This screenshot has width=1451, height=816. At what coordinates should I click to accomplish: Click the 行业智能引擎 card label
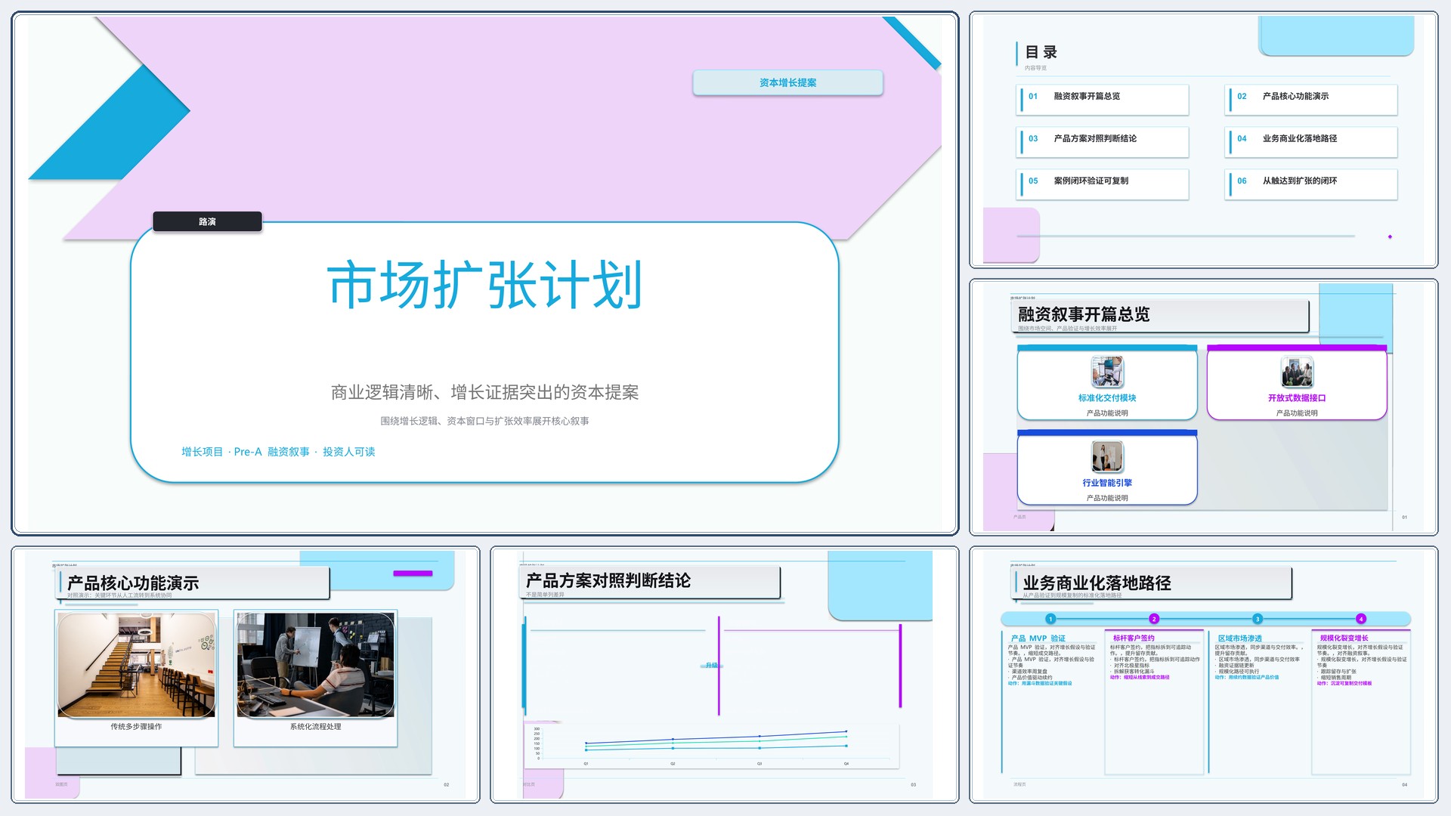[x=1107, y=483]
